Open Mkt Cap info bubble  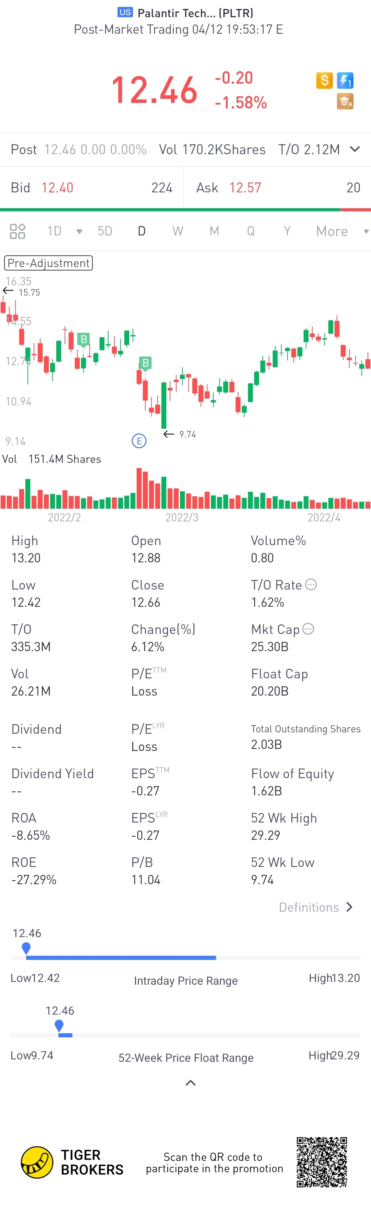click(308, 629)
